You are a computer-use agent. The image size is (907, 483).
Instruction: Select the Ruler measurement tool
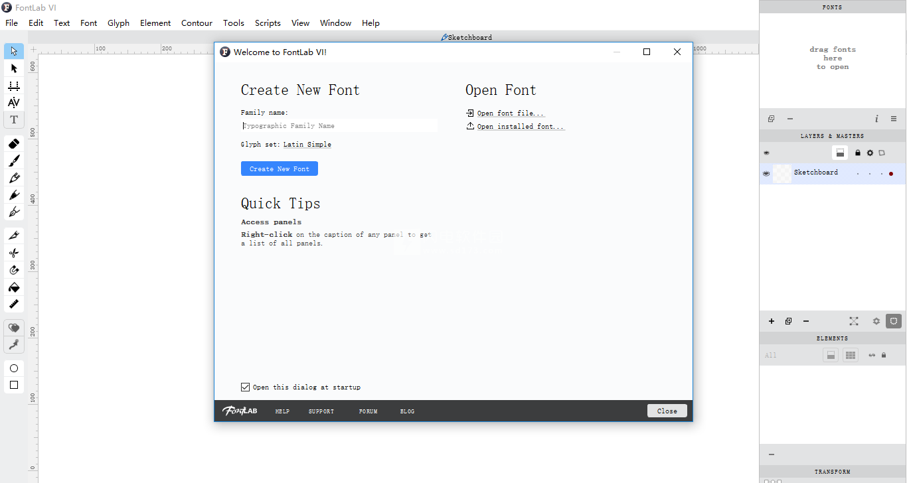point(14,305)
